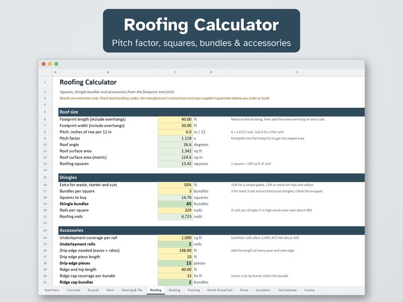This screenshot has height=302, width=403.
Task: Click the green maximize window button
Action: (x=56, y=64)
